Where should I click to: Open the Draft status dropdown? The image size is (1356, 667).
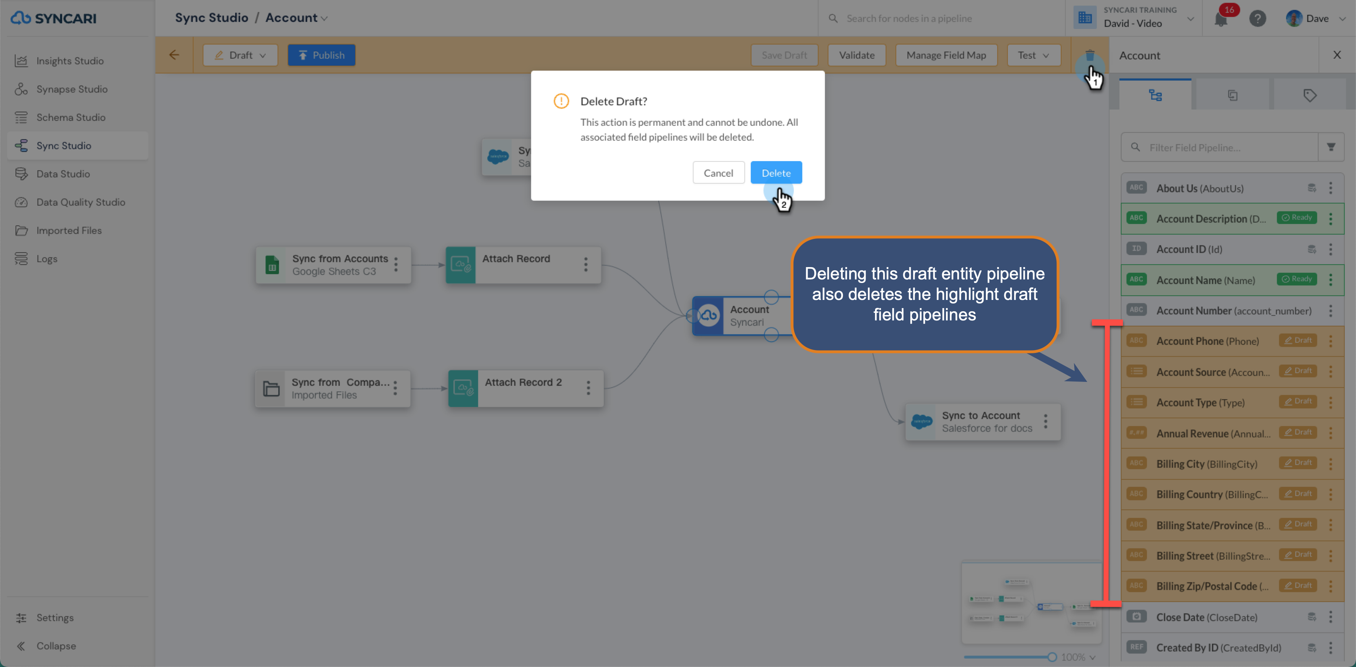pos(240,55)
